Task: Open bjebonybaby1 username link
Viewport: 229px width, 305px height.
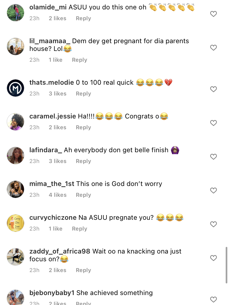Action: [x=52, y=293]
